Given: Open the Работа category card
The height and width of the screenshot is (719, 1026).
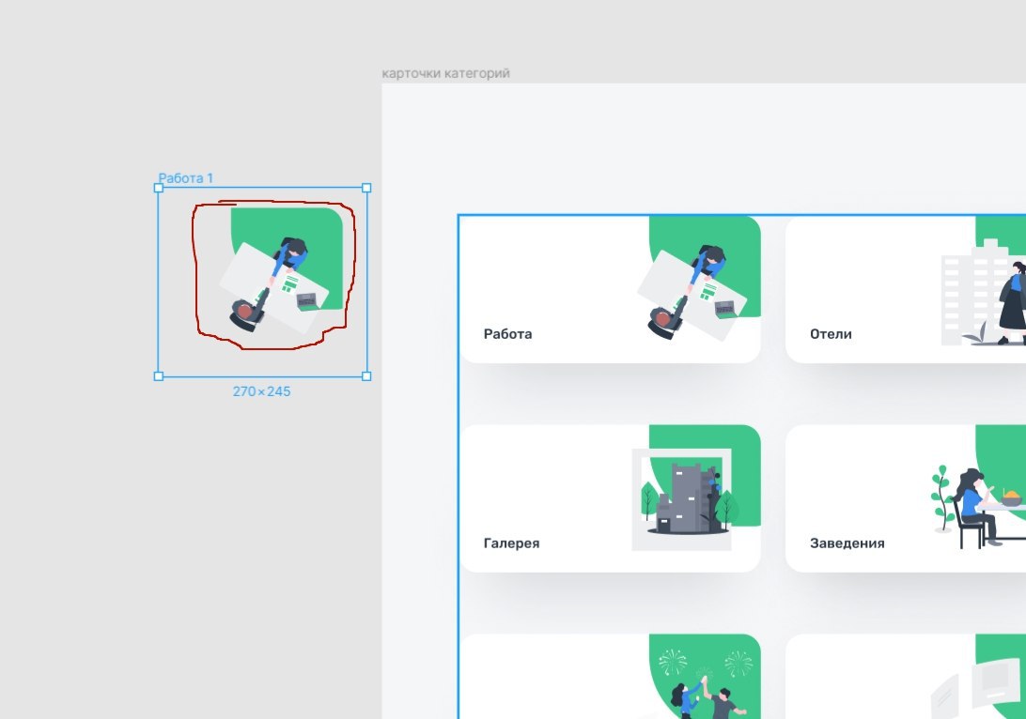Looking at the screenshot, I should click(611, 289).
